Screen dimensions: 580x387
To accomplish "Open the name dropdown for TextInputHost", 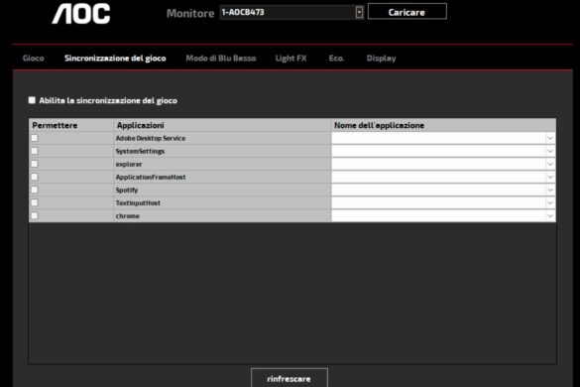I will [550, 203].
